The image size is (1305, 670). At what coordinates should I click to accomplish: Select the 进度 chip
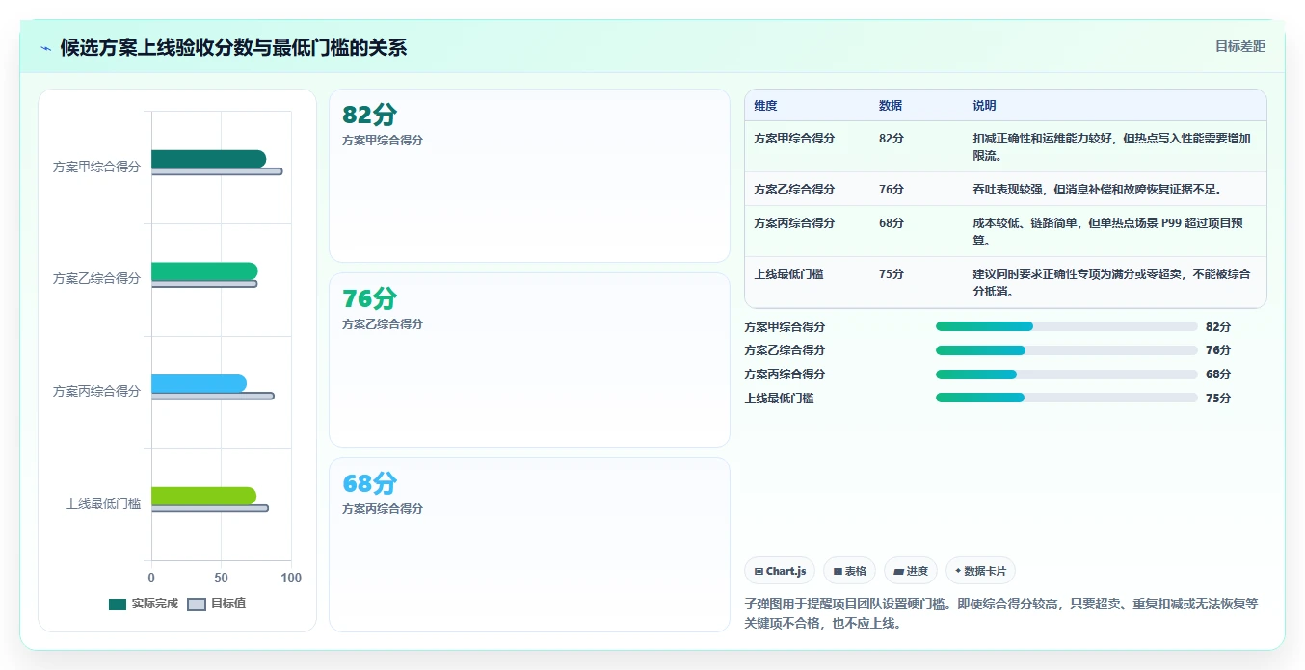(910, 571)
